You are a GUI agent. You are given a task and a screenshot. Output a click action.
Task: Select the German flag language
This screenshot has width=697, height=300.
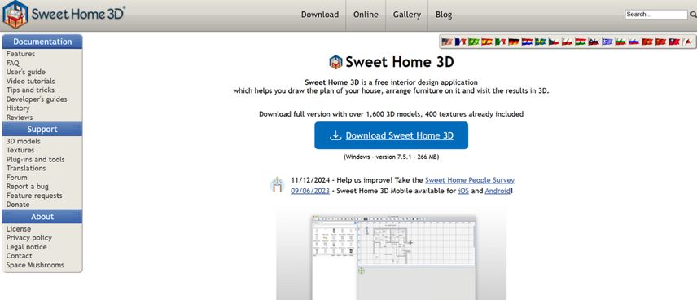(514, 42)
